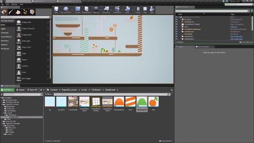Toggle visibility eye for HealthEditor actor
The image size is (254, 143).
(x=177, y=37)
